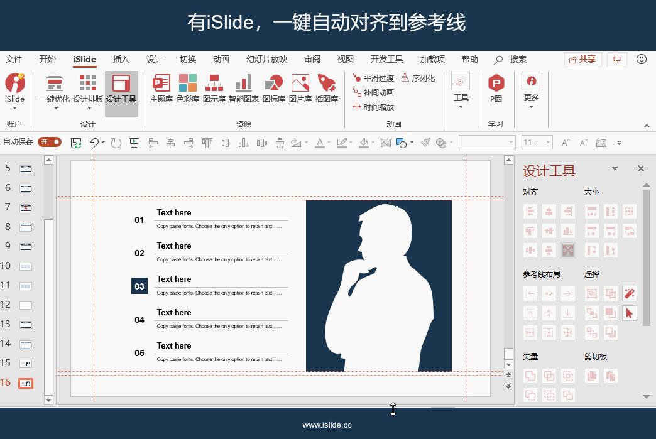This screenshot has width=656, height=439.
Task: Switch to the 设计 ribbon tab
Action: 155,60
